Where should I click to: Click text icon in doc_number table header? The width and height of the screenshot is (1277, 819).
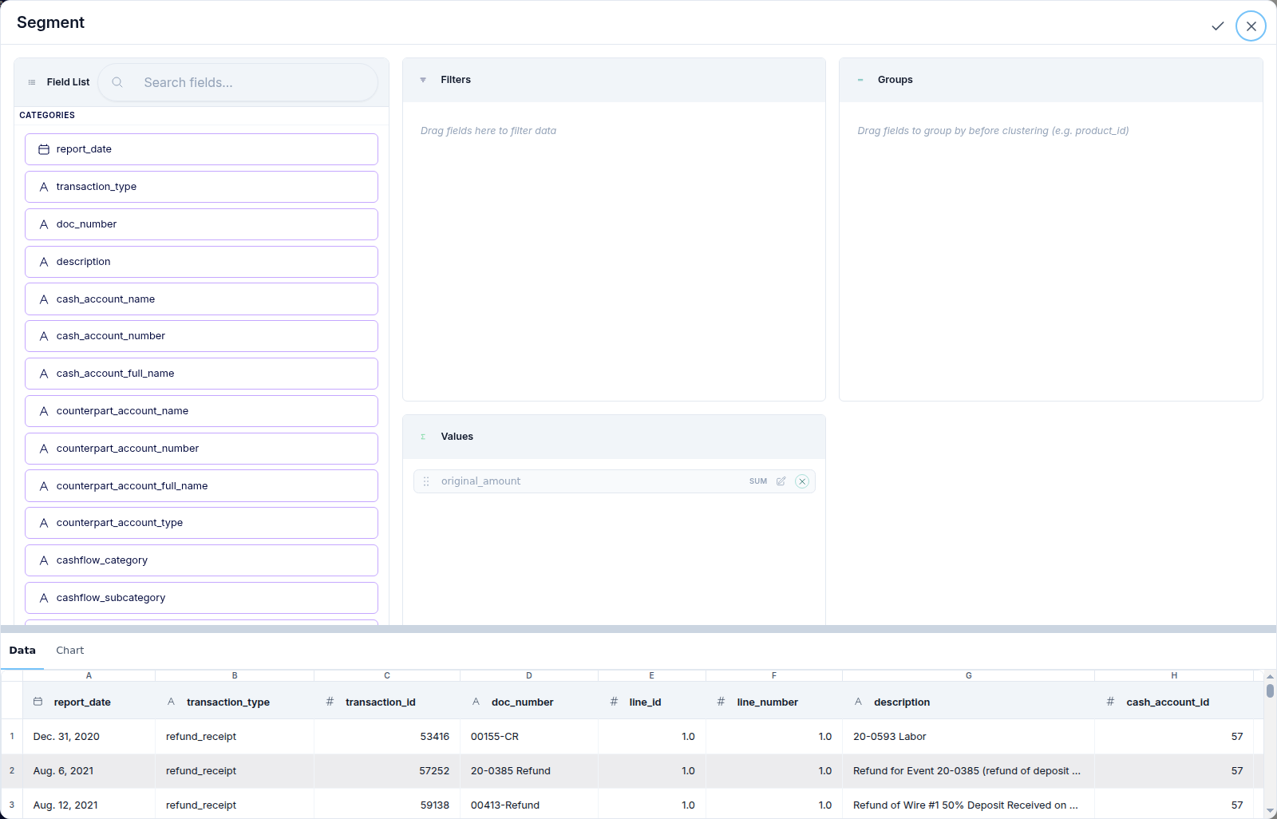[476, 702]
